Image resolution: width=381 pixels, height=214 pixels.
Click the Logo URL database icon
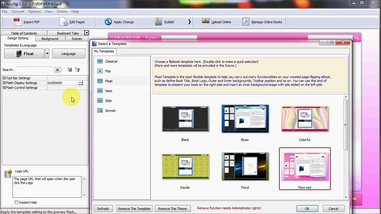8,174
